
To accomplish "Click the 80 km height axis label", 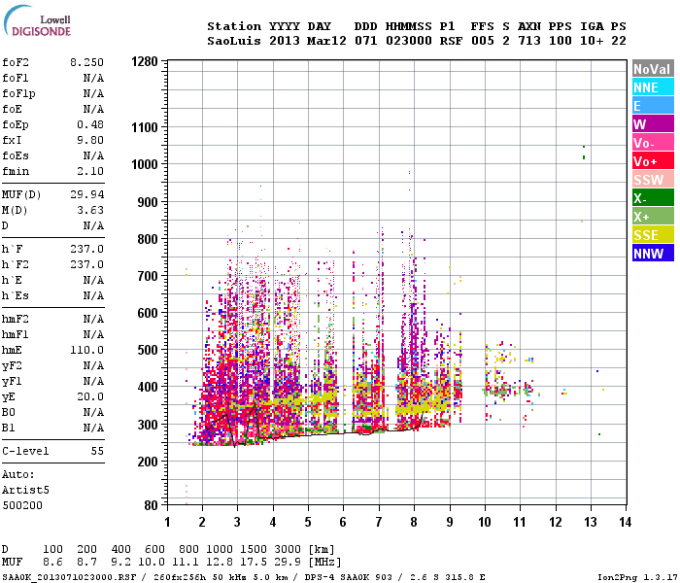I will pyautogui.click(x=152, y=505).
